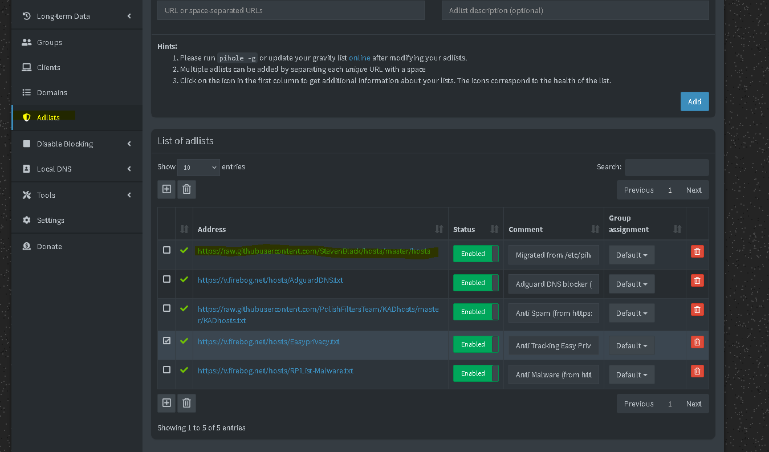Open Groups in the sidebar
Image resolution: width=769 pixels, height=452 pixels.
49,42
